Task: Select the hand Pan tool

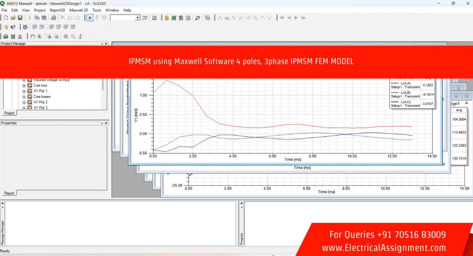Action: [x=32, y=37]
